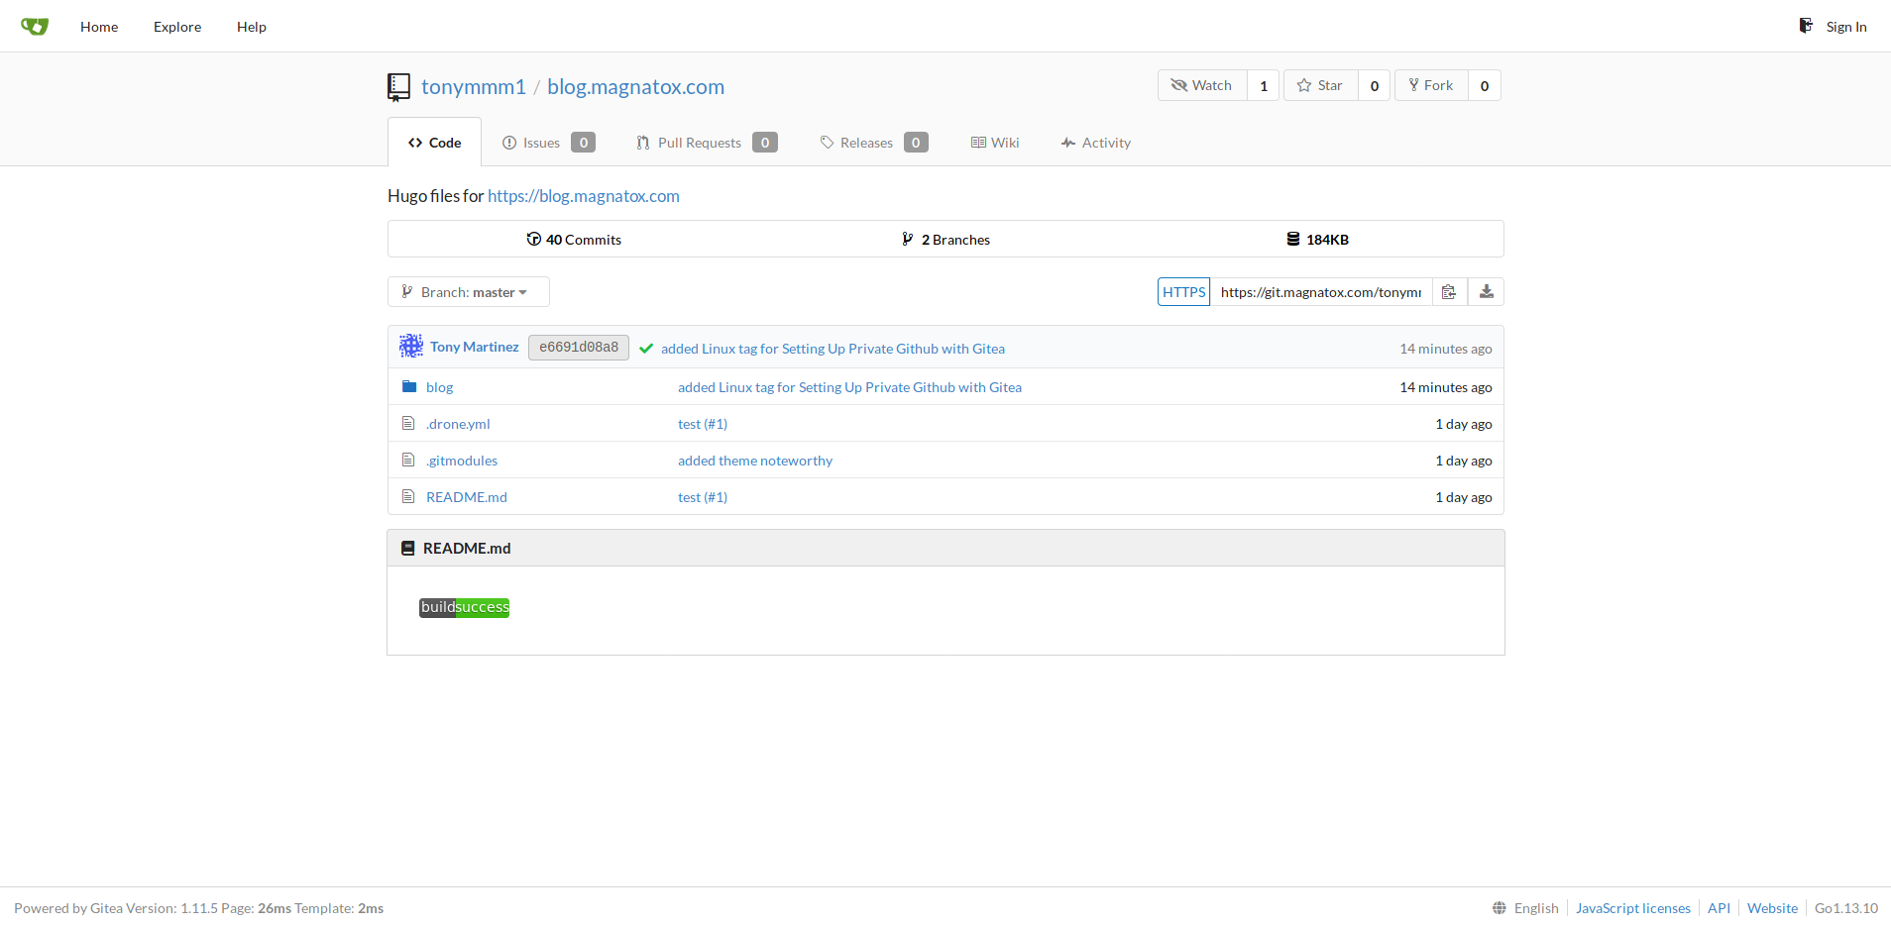Click the Gitea logo icon
This screenshot has width=1891, height=927.
(x=35, y=27)
